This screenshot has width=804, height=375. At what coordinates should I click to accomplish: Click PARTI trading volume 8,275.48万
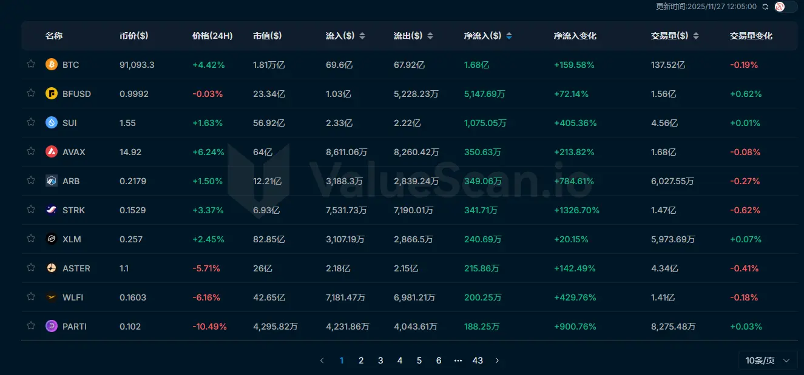tap(674, 327)
